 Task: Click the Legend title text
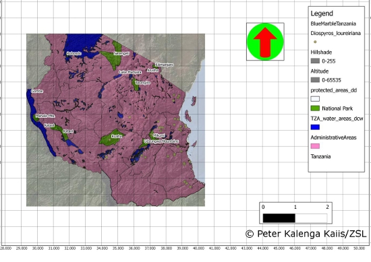[x=322, y=13]
